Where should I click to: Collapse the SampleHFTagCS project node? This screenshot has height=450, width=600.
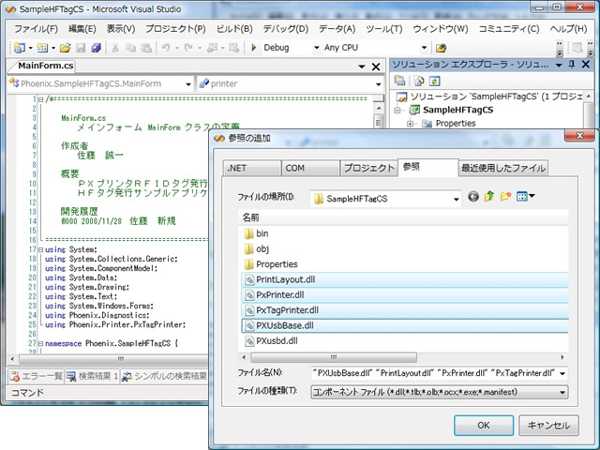[x=397, y=111]
